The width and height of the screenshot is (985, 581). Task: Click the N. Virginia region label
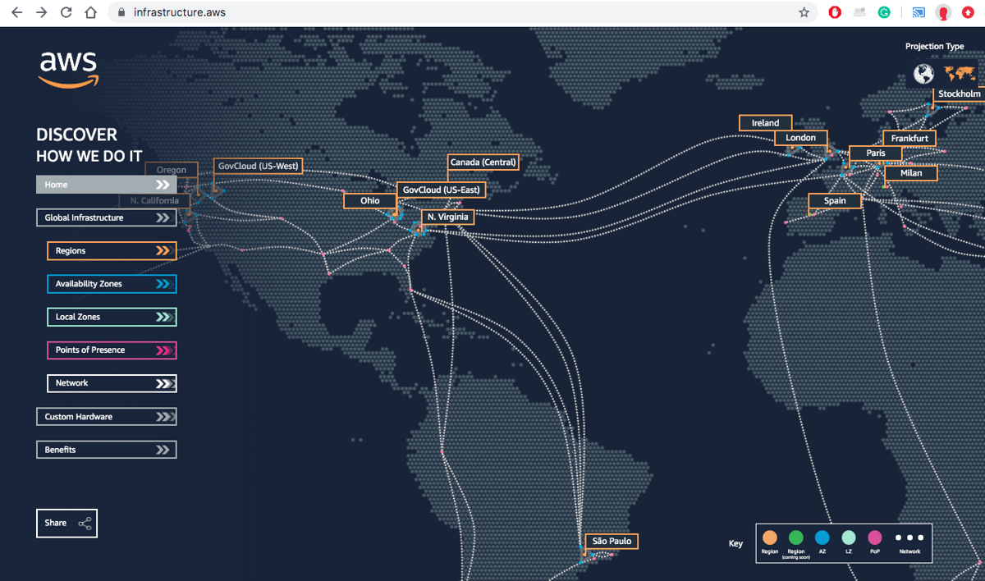point(447,217)
